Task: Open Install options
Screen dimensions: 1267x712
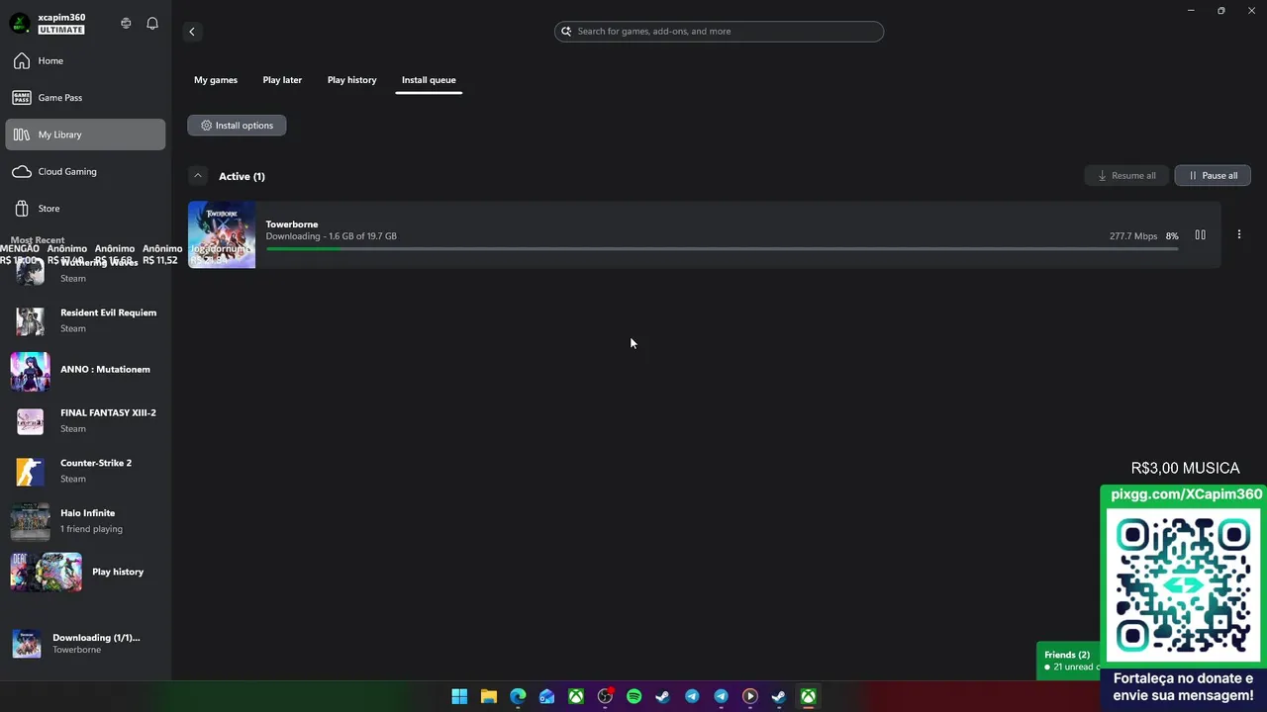Action: click(237, 126)
